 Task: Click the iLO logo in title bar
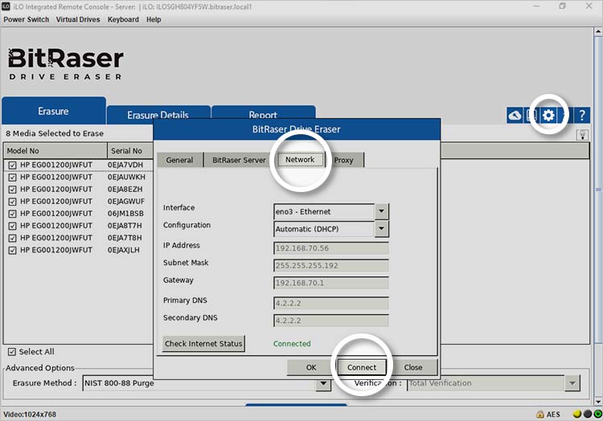pos(6,6)
